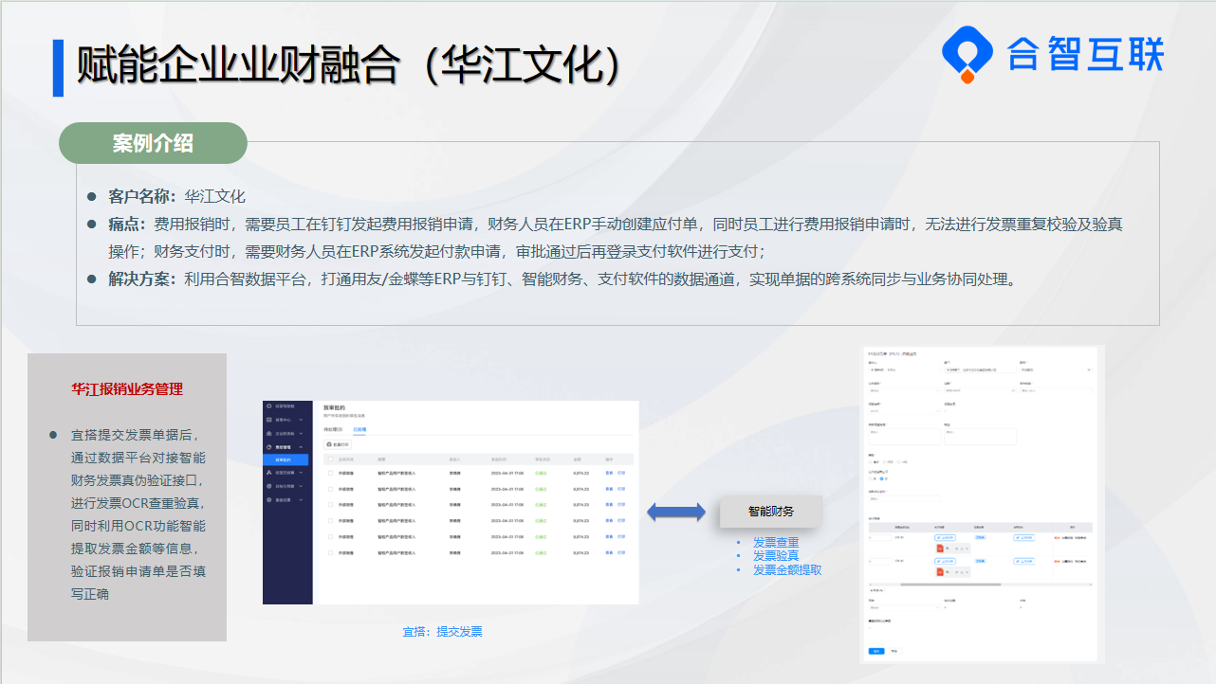
Task: Click the 报表中心 sidebar icon
Action: [x=268, y=420]
